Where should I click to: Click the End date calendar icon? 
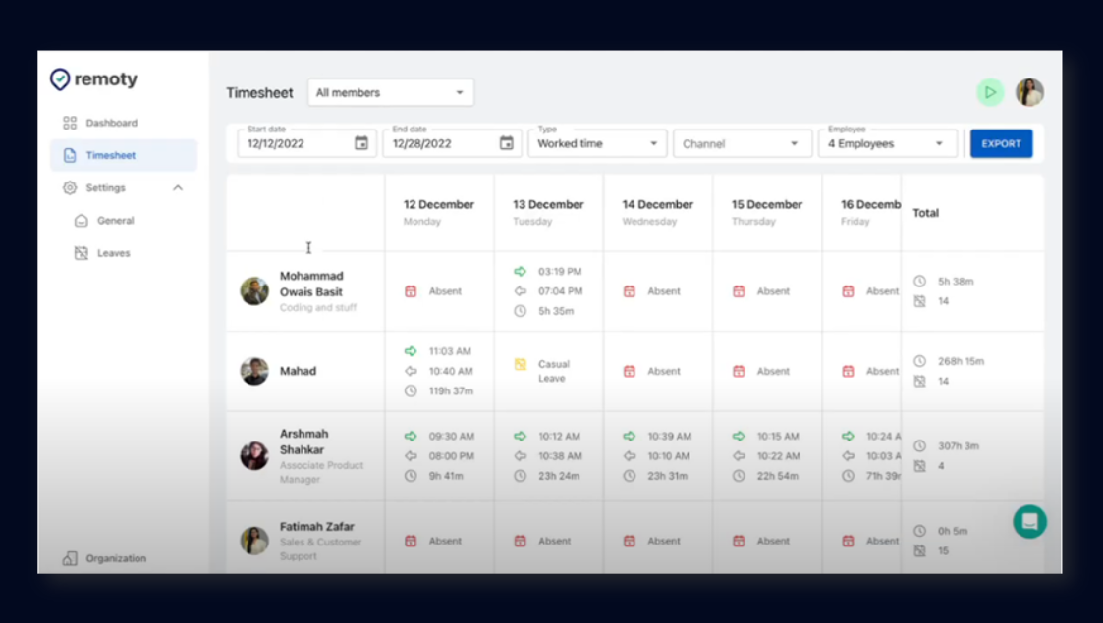click(x=507, y=142)
